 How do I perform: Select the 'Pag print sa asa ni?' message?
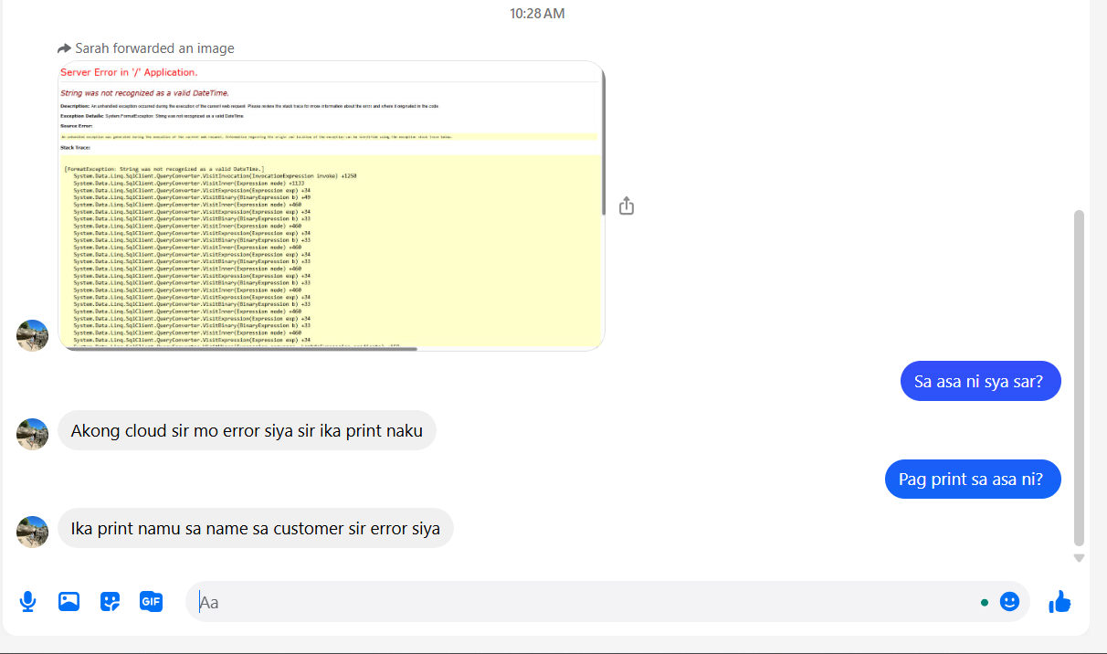click(972, 479)
